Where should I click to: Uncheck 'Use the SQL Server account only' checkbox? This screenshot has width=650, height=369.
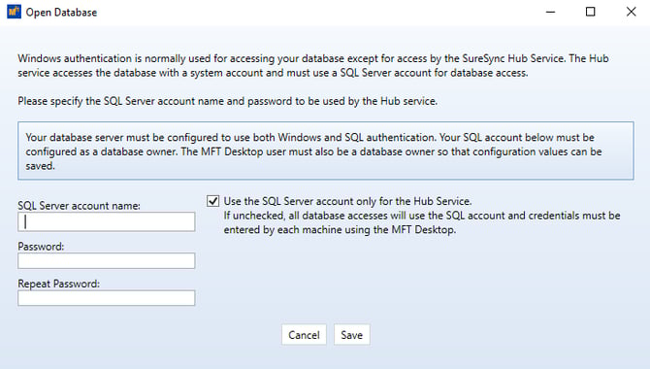click(213, 201)
